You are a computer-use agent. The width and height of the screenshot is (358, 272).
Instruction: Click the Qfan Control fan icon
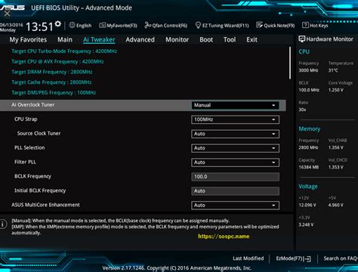147,25
